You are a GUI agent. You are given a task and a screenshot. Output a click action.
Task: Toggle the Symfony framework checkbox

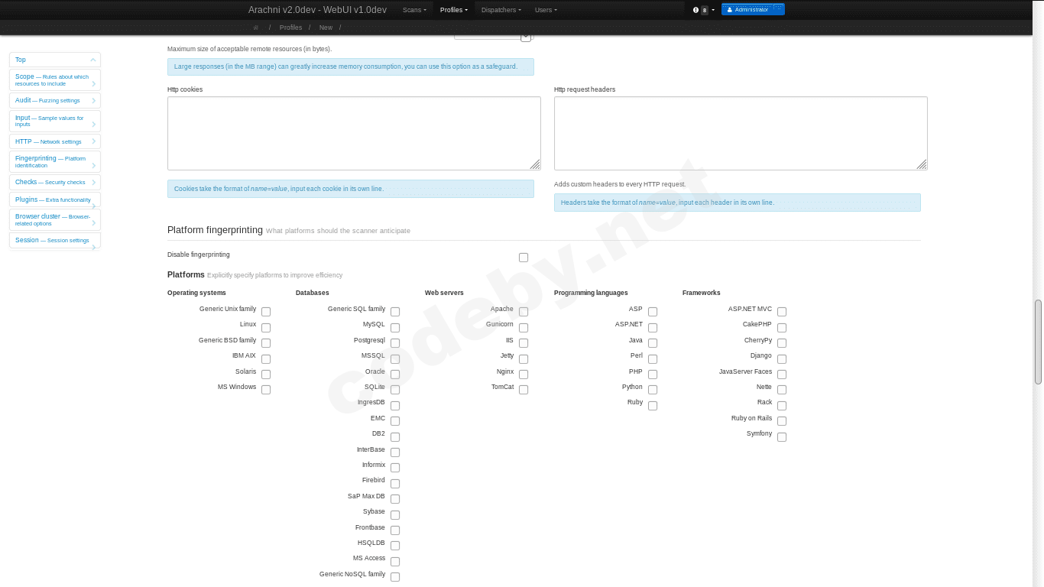tap(782, 437)
